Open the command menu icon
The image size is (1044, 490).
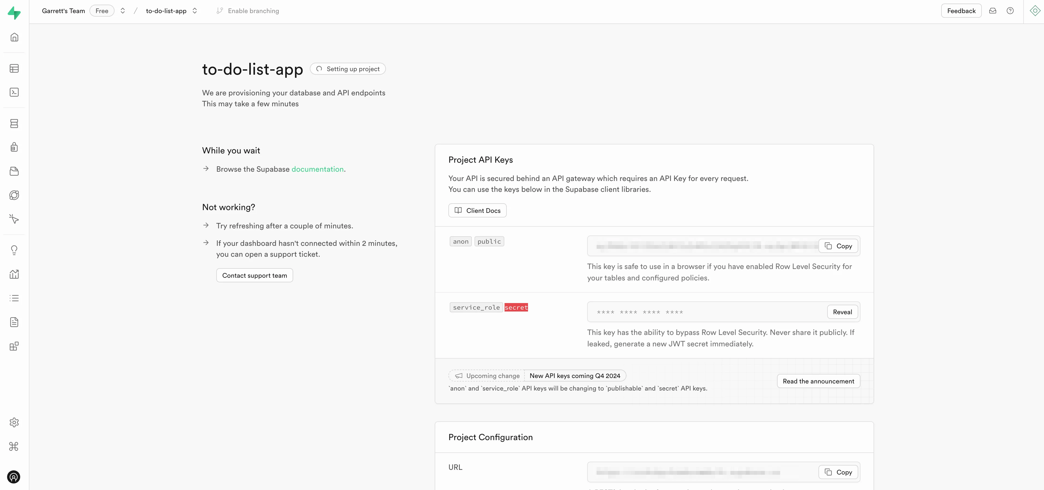point(14,446)
